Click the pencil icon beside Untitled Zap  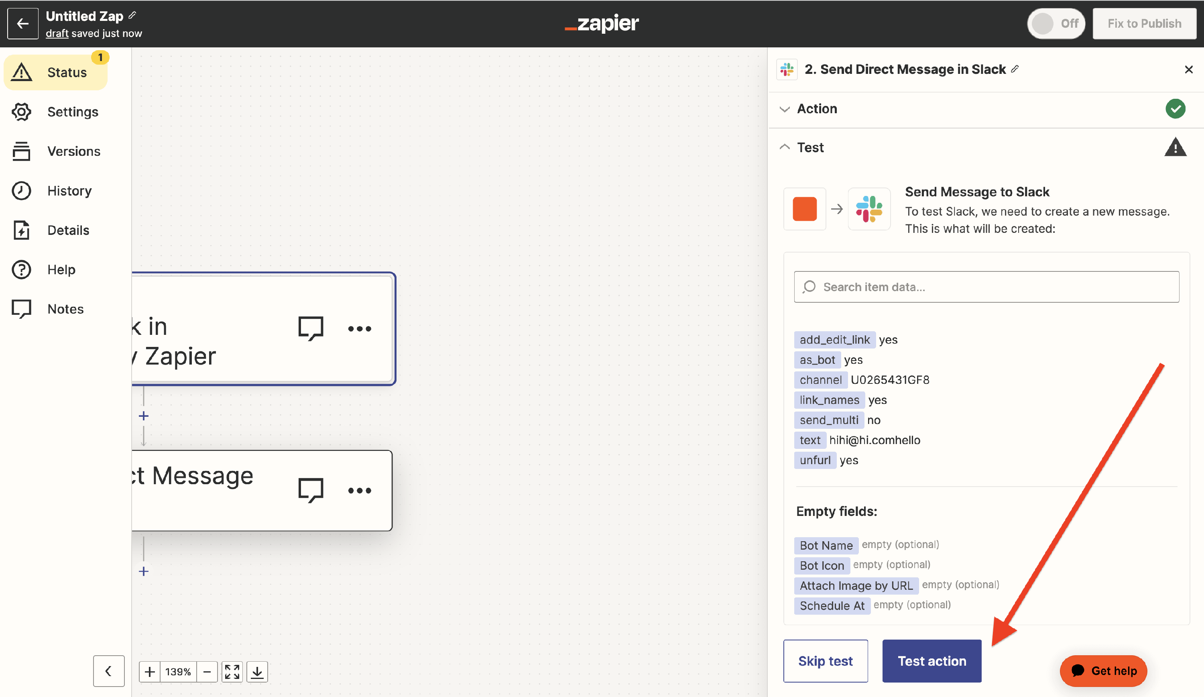[x=132, y=15]
